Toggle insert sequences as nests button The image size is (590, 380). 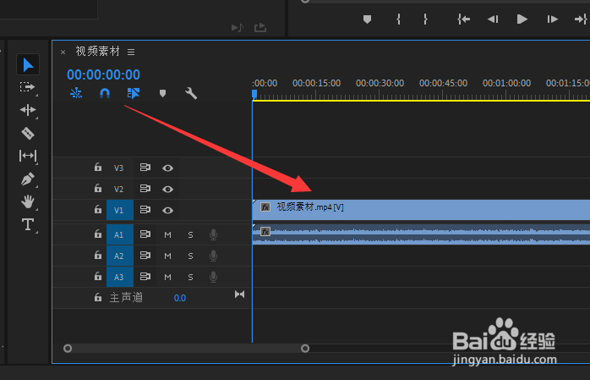coord(76,93)
